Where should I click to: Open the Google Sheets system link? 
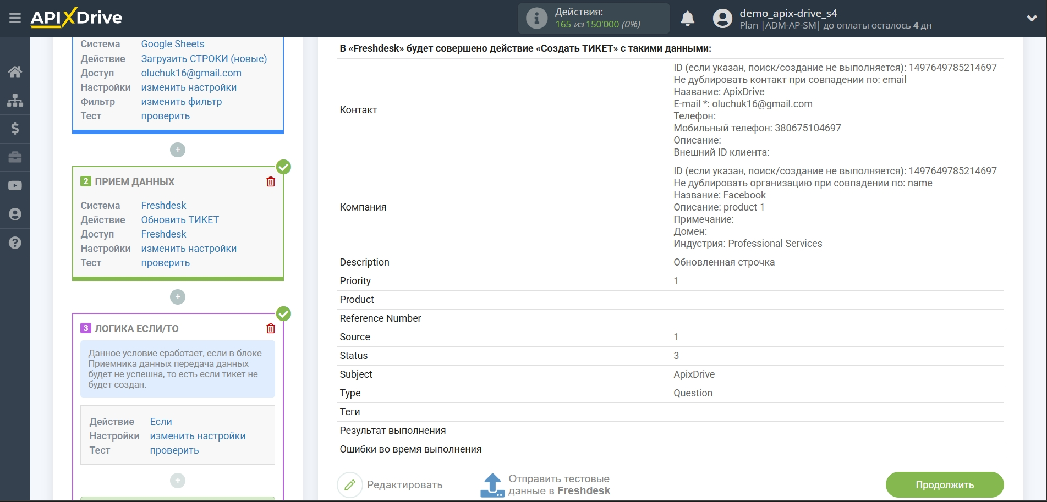click(173, 44)
